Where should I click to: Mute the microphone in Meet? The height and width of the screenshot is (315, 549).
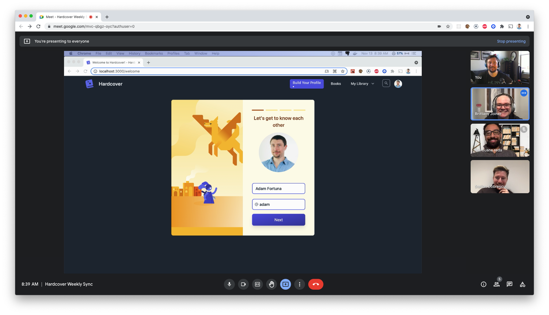[229, 284]
